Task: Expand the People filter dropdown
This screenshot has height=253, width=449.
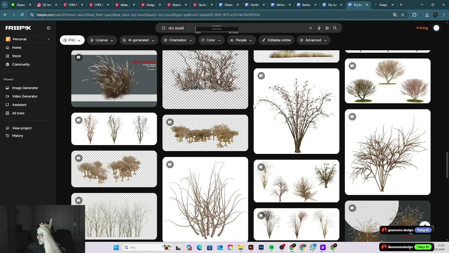Action: pyautogui.click(x=241, y=40)
